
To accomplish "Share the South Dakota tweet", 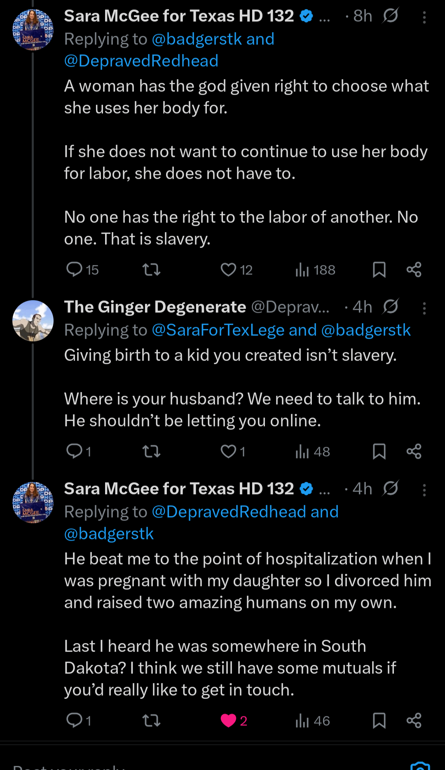I will click(x=414, y=721).
